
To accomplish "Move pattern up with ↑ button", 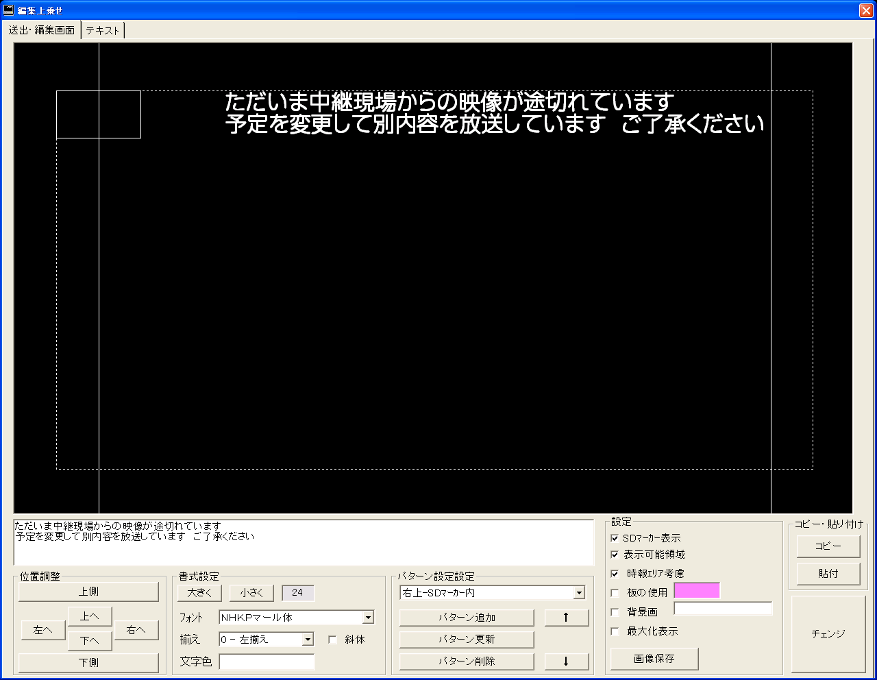I will (x=567, y=618).
